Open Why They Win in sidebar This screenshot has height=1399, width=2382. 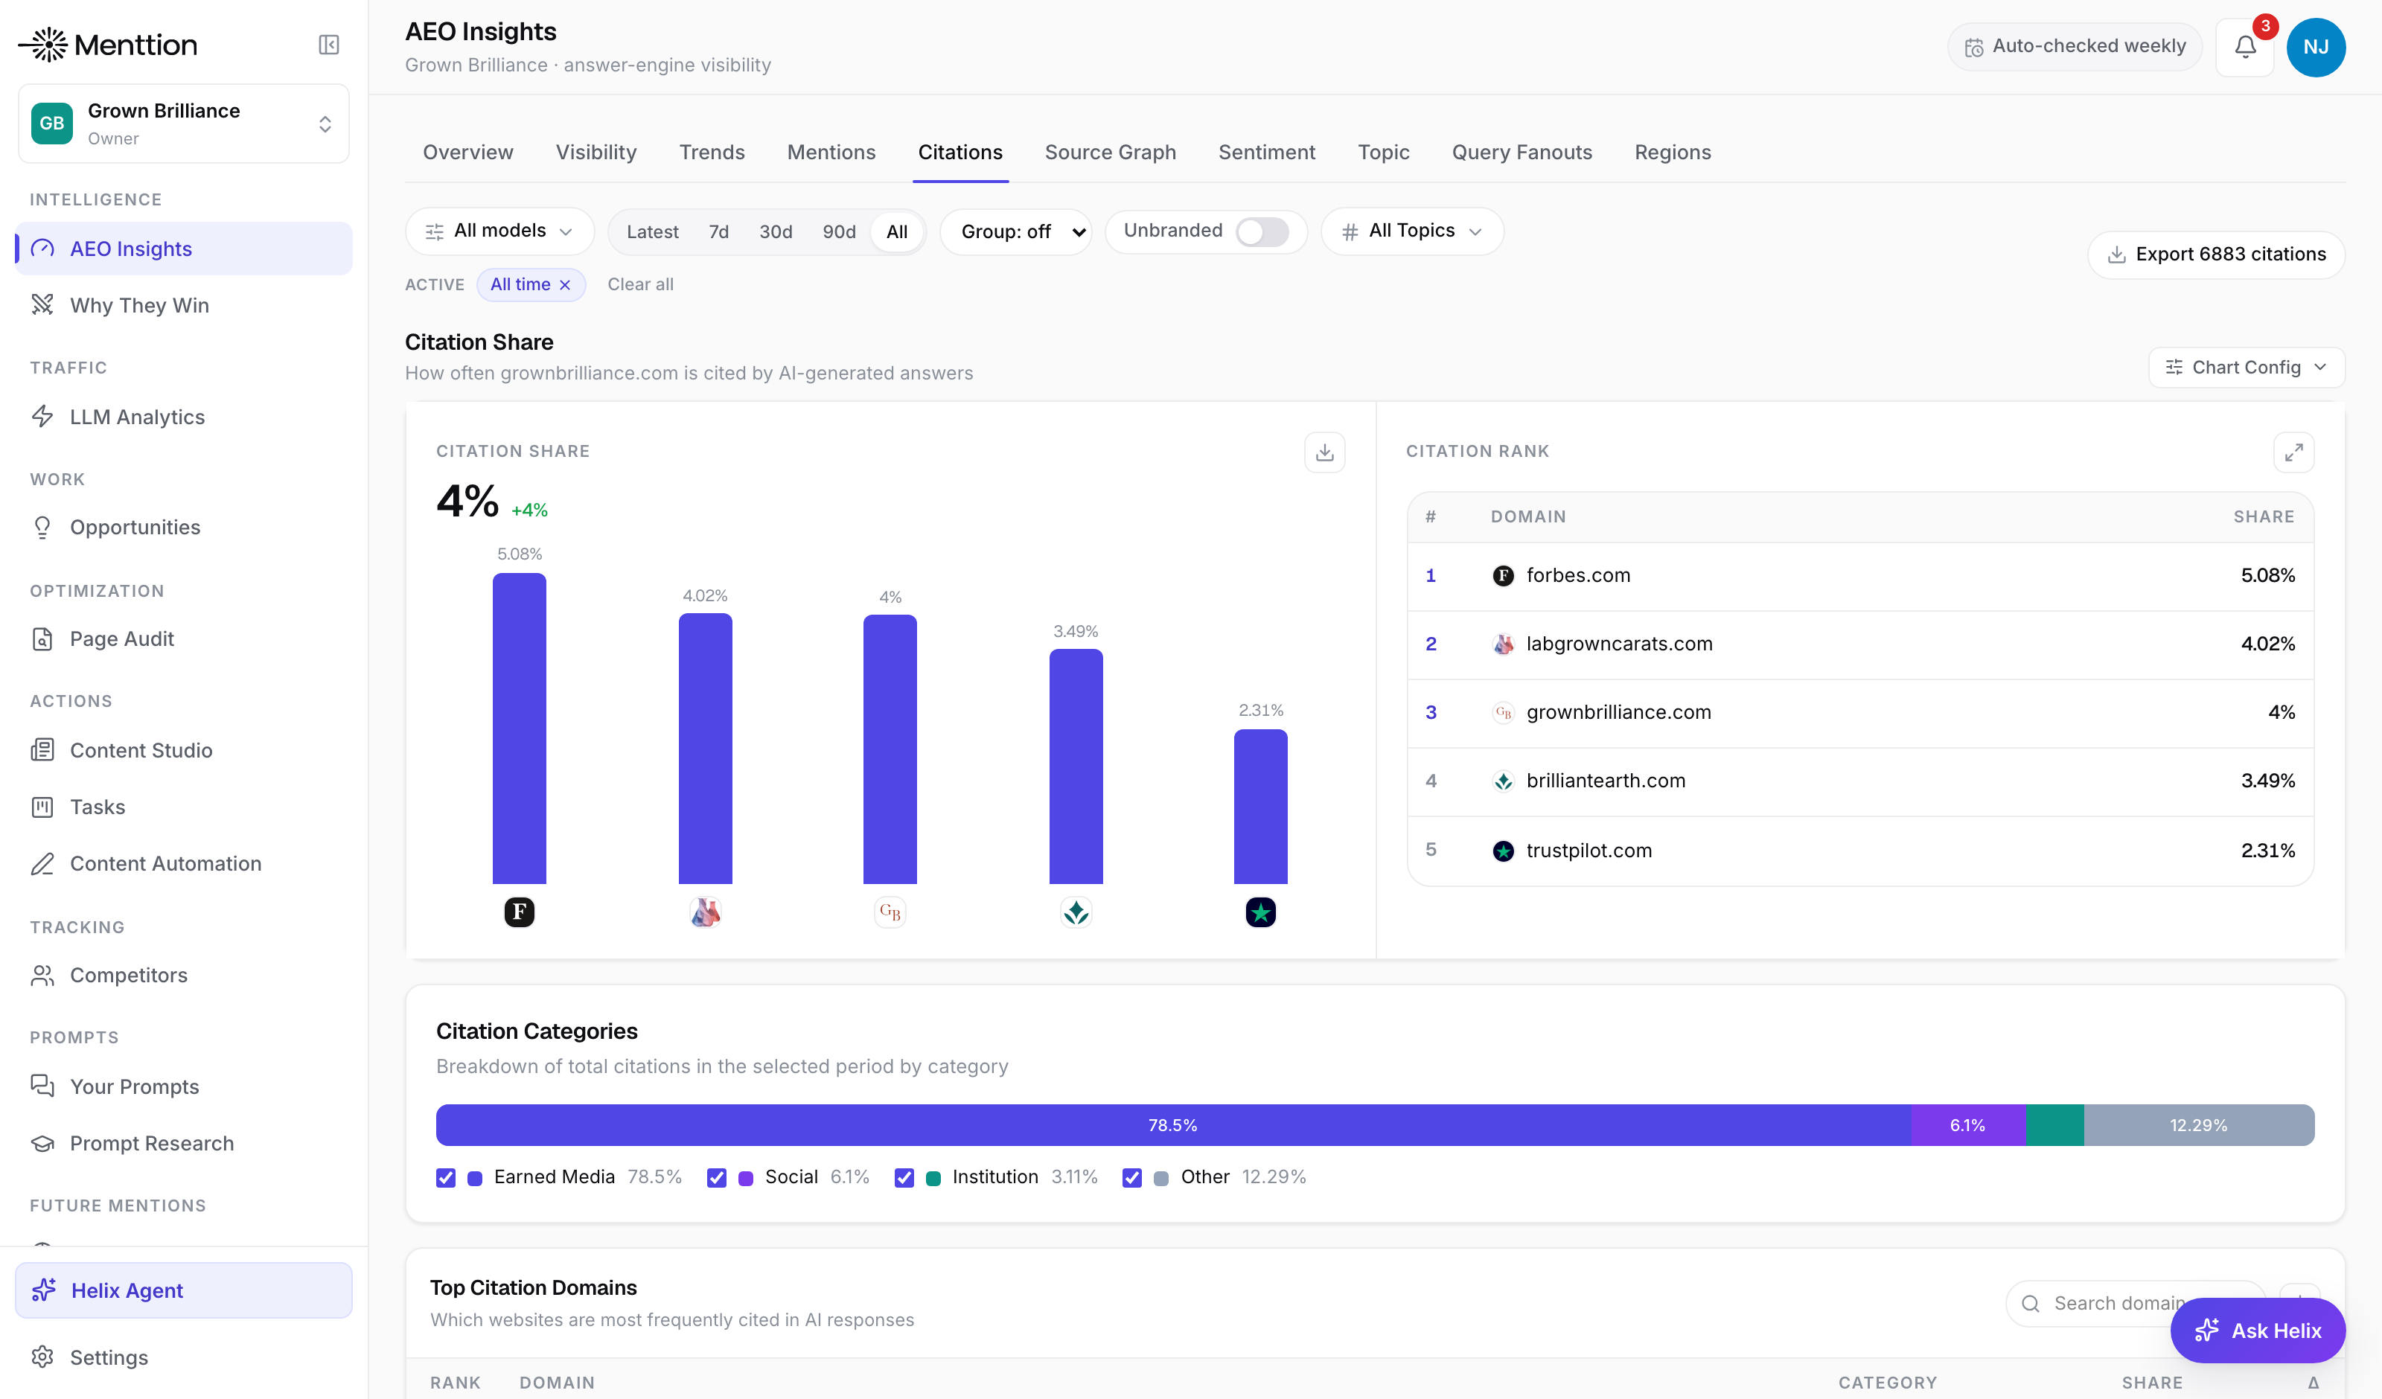185,305
